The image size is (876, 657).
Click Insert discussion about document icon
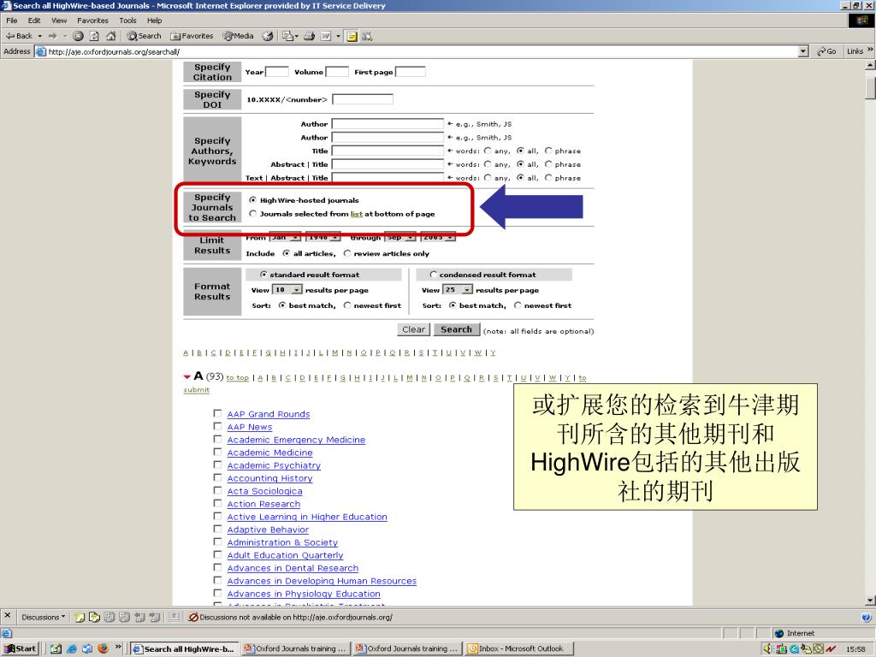94,617
